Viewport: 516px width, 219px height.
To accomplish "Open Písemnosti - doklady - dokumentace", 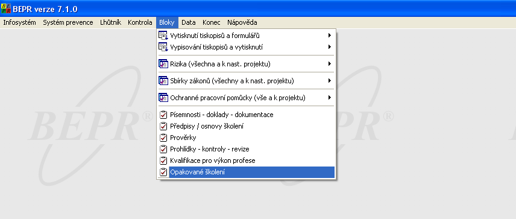I will (246, 115).
